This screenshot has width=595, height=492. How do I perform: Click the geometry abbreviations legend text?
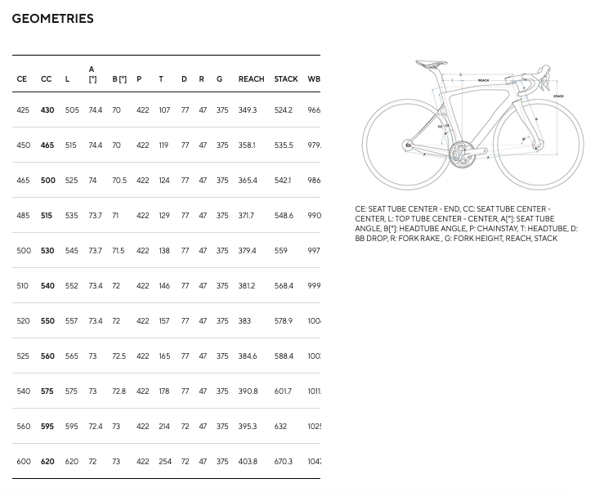(466, 224)
